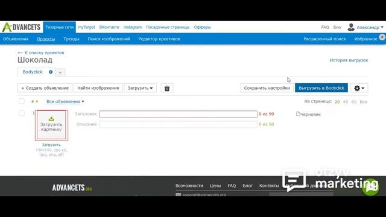Open footer Возможности link

(189, 186)
